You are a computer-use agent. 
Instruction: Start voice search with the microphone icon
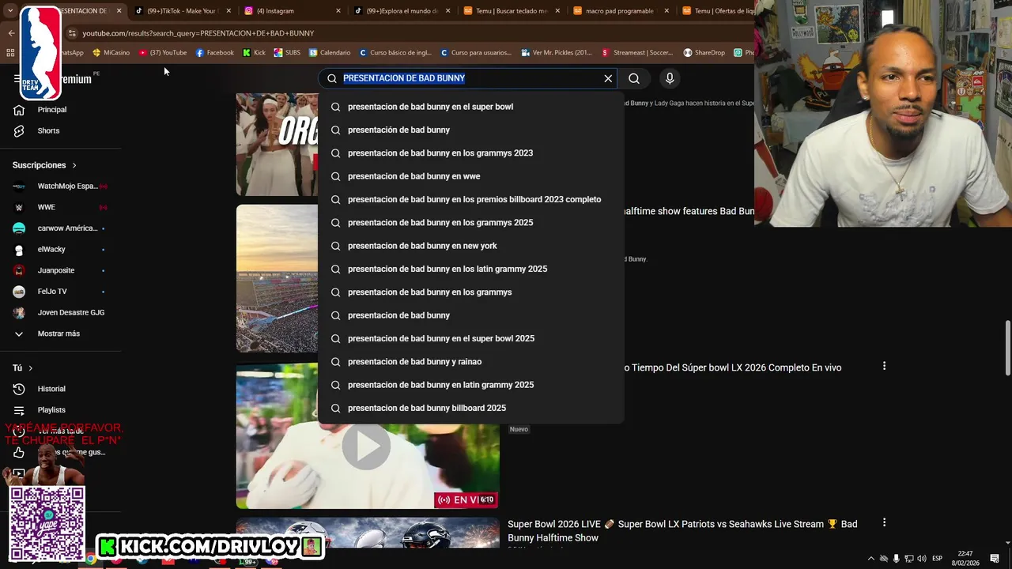tap(670, 78)
